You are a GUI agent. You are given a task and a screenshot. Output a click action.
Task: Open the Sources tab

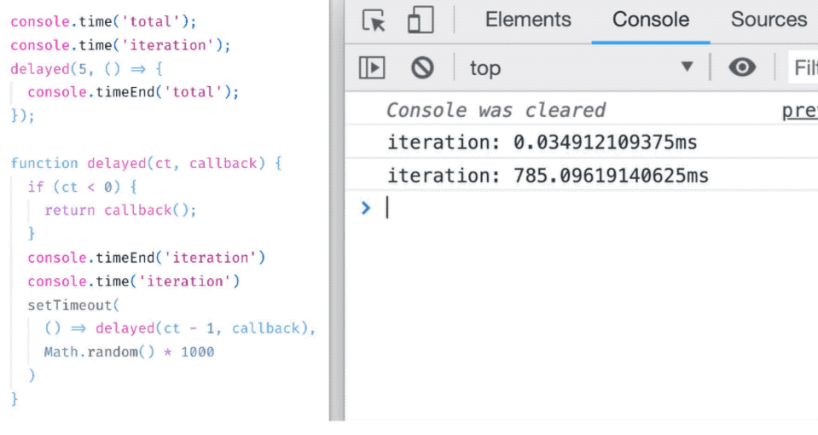[x=768, y=20]
